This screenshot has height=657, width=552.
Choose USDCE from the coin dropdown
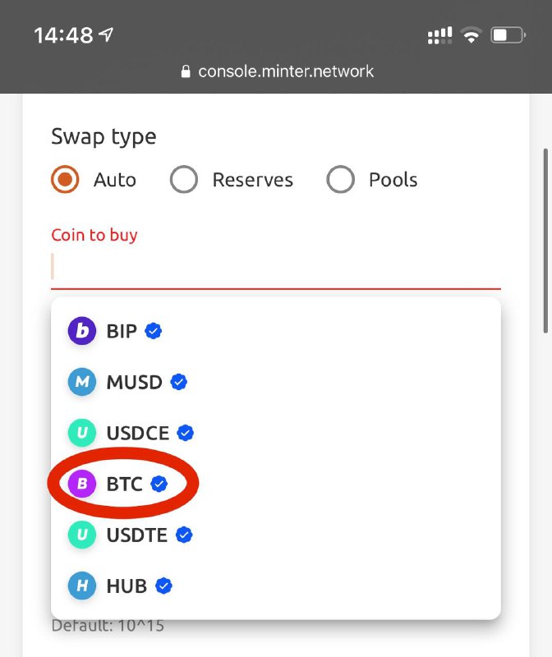tap(276, 433)
